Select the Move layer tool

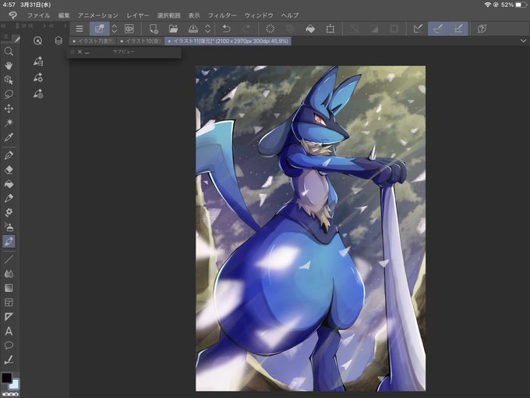point(9,108)
